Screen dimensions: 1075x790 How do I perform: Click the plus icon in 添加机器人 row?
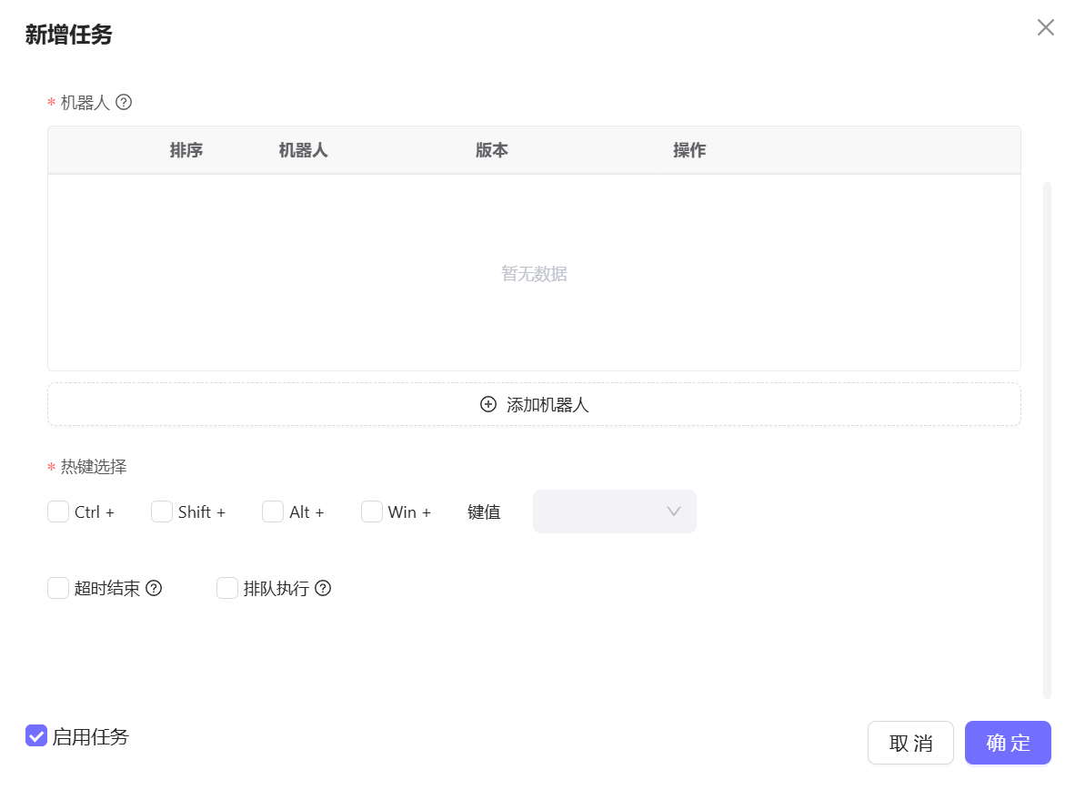(x=488, y=404)
